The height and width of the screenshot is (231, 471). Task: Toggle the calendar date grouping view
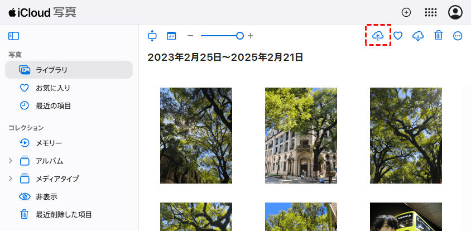tap(171, 36)
